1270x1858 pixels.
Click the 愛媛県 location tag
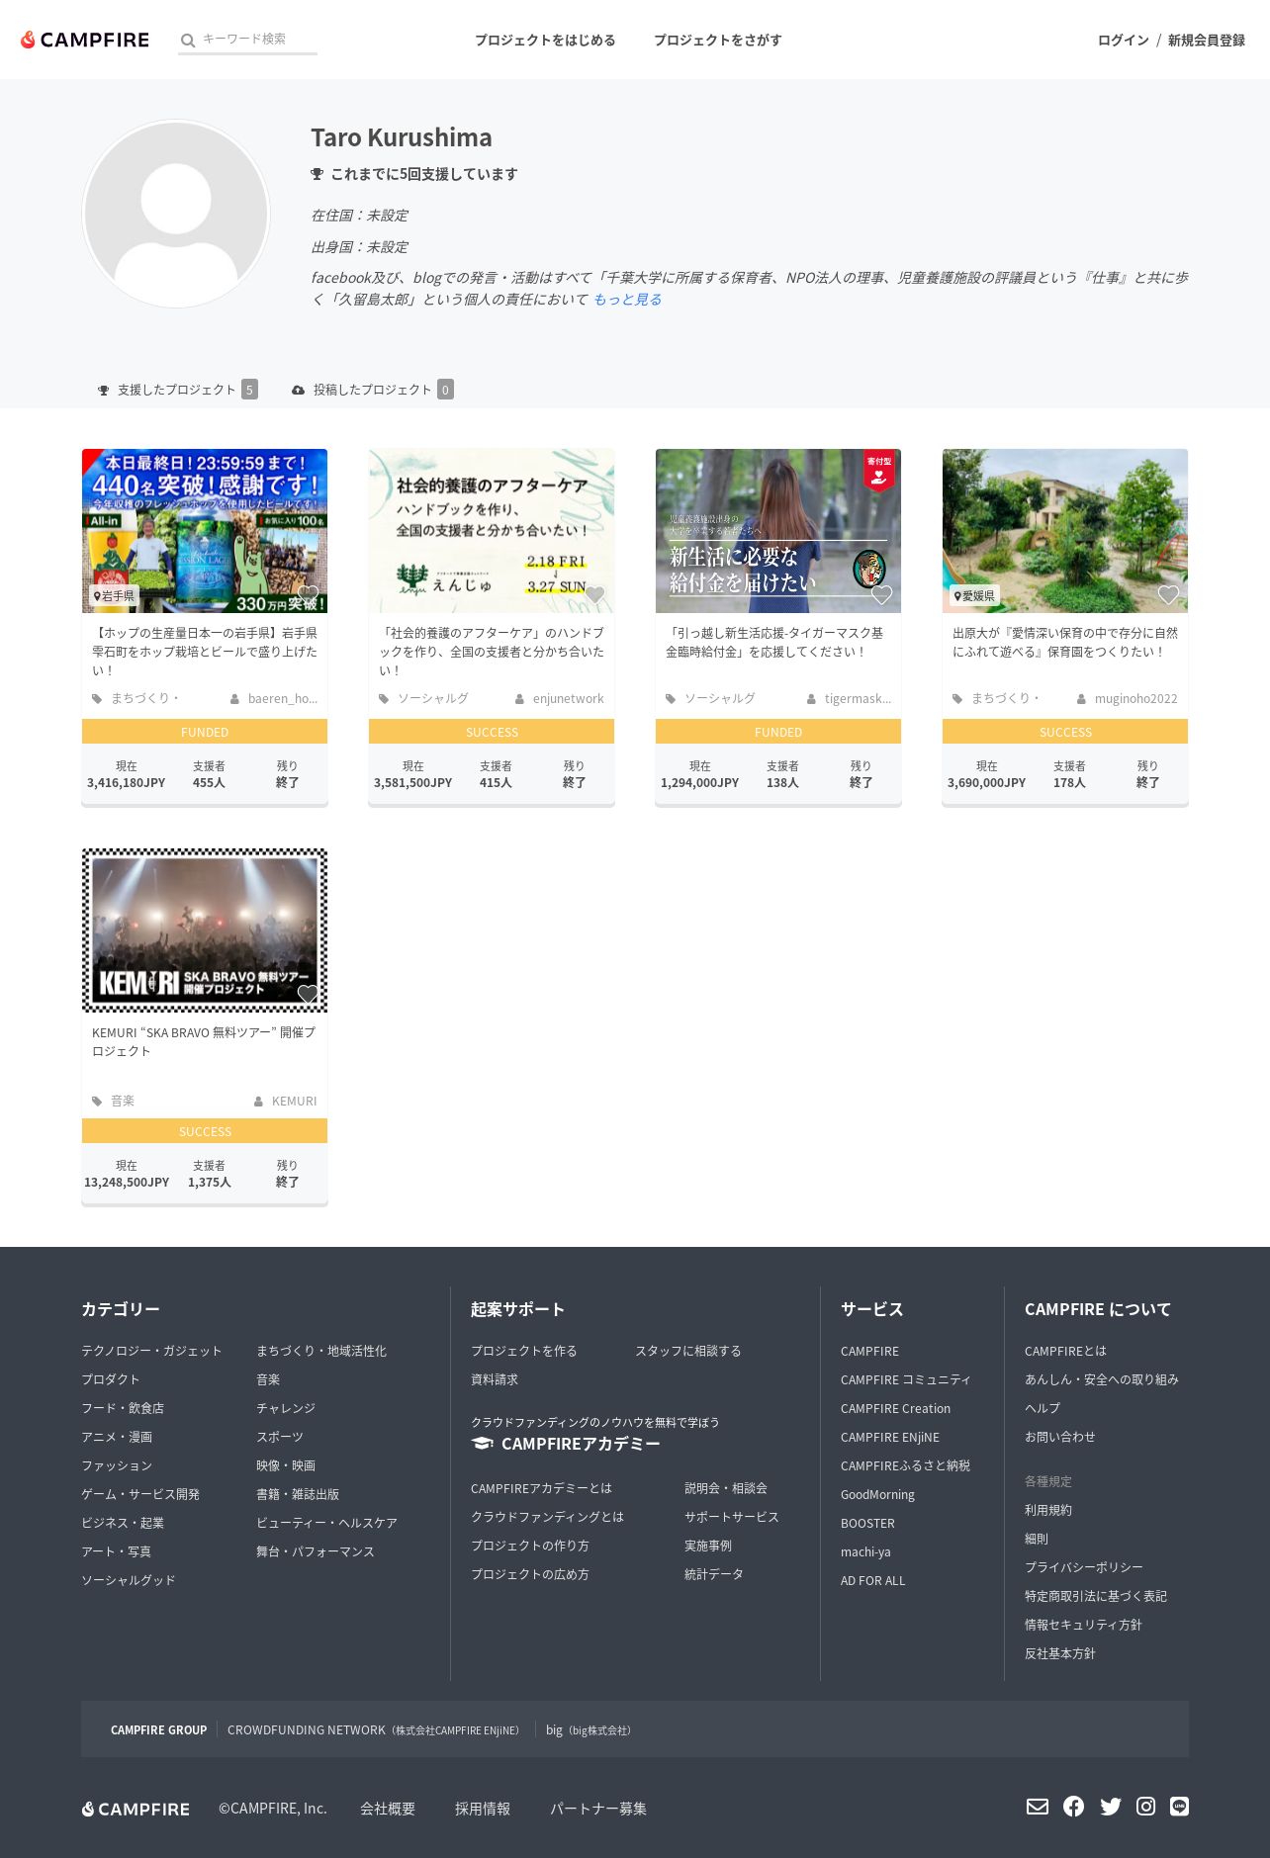click(x=974, y=595)
